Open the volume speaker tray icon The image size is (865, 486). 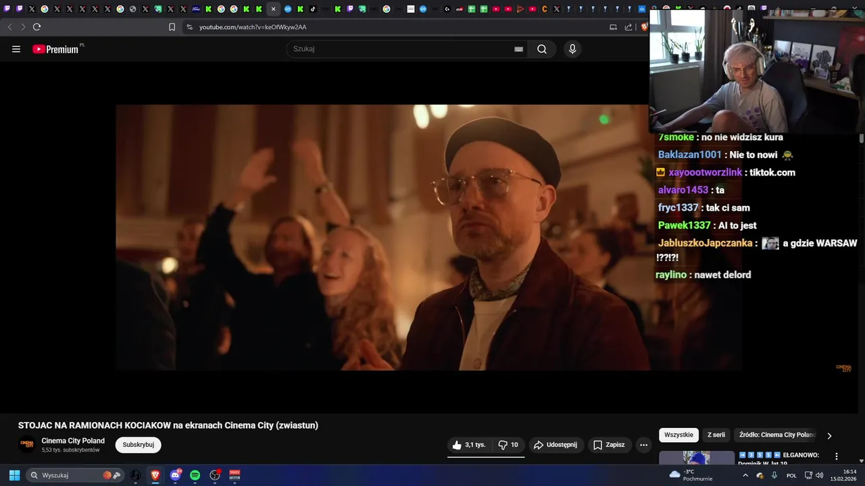click(819, 475)
